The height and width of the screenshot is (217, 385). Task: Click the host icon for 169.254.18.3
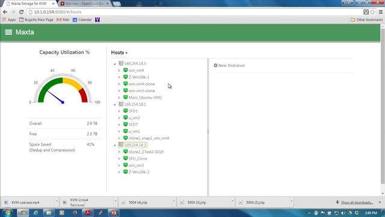(121, 63)
